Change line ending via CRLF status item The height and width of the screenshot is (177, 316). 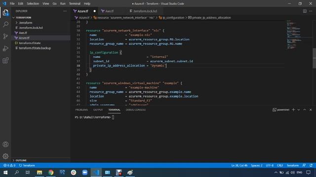[x=280, y=165]
